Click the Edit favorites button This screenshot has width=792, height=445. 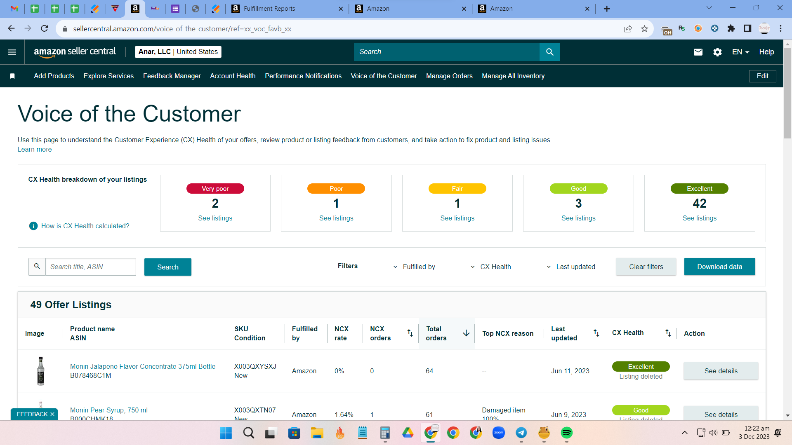762,76
